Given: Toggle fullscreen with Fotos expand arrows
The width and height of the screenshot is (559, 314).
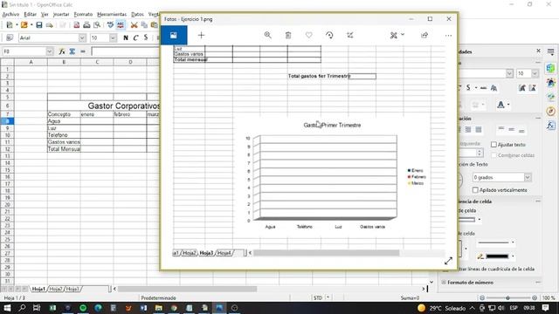Looking at the screenshot, I should 448,261.
